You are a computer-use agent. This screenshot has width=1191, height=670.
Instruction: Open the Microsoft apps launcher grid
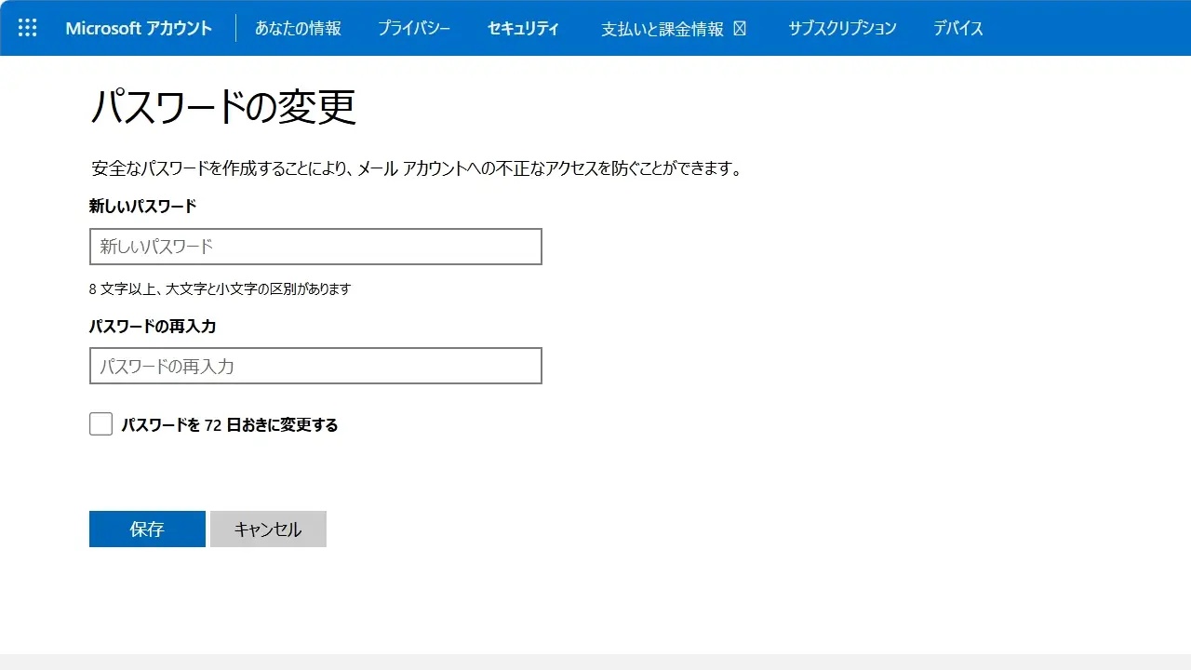28,28
